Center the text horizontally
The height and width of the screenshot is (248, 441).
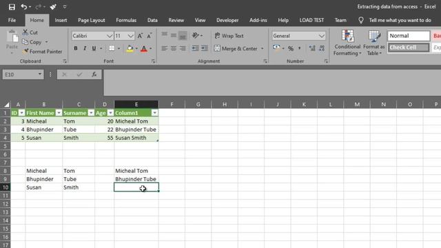point(174,48)
